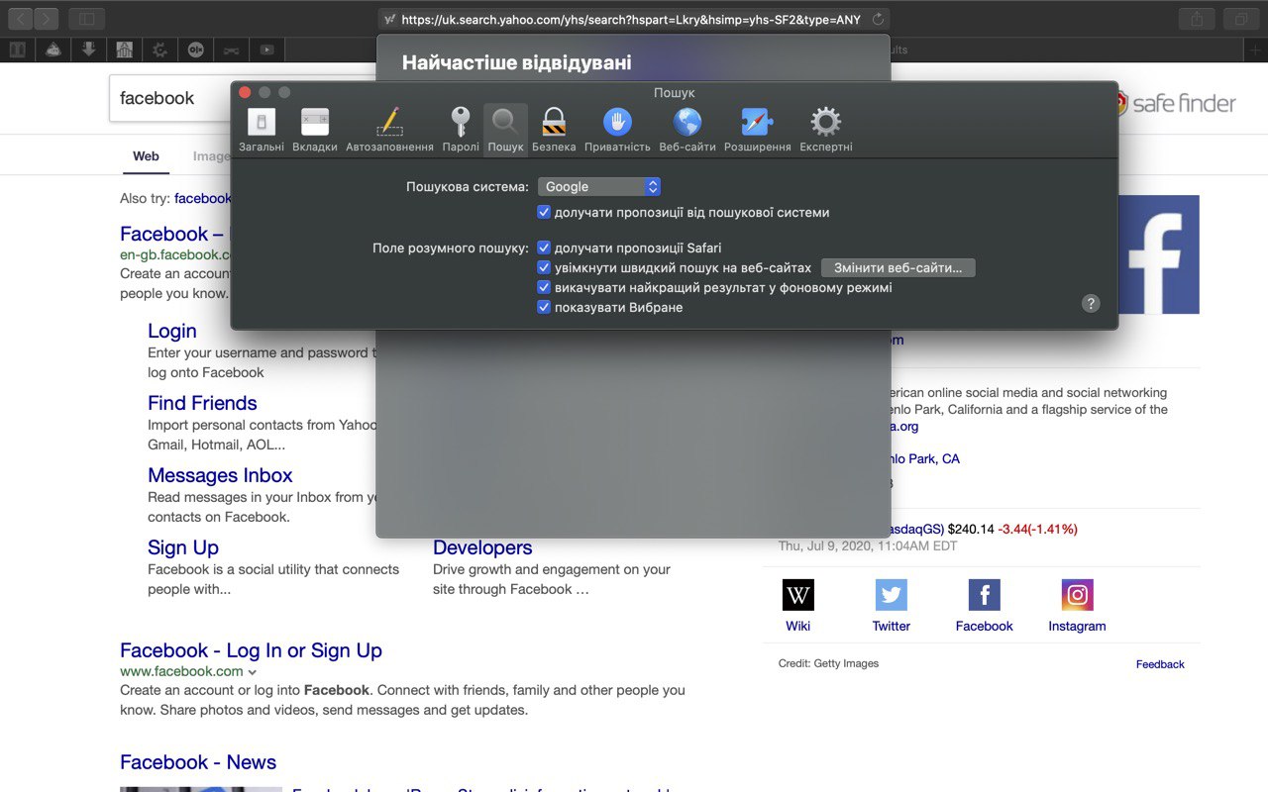Image resolution: width=1268 pixels, height=792 pixels.
Task: Toggle 'долучати пропозиції Safari' checkbox
Action: click(544, 247)
